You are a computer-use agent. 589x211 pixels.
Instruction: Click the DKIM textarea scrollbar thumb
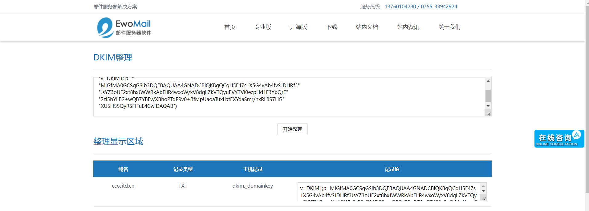coord(488,96)
